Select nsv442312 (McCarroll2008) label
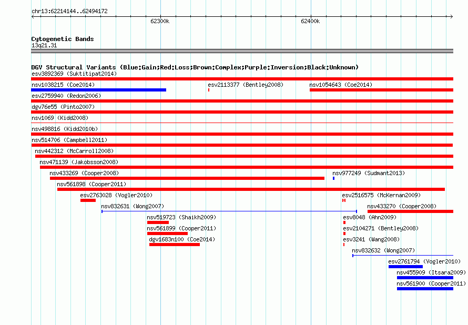468x325 pixels. [74, 151]
